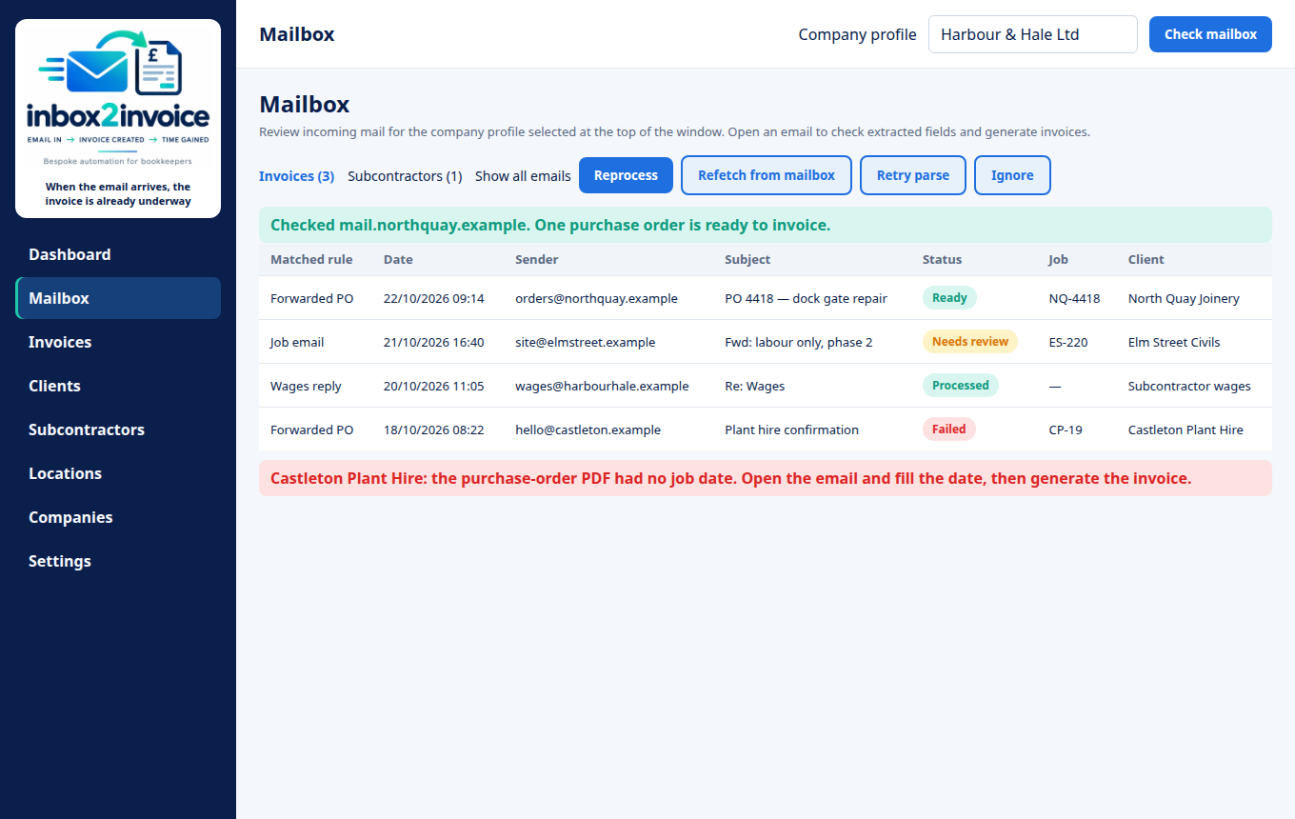
Task: Navigate to Locations
Action: [118, 473]
